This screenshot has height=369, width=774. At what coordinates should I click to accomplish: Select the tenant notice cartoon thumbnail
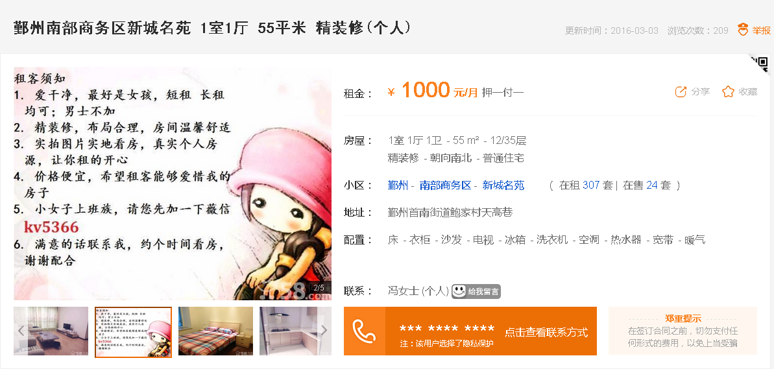(133, 331)
